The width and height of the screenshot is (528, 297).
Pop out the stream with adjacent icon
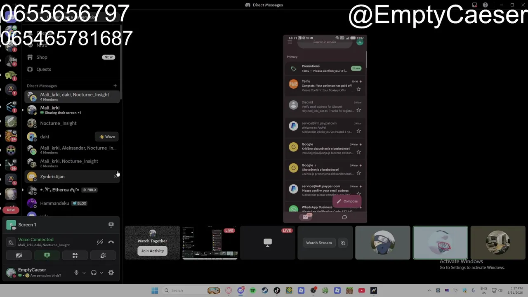coord(343,243)
